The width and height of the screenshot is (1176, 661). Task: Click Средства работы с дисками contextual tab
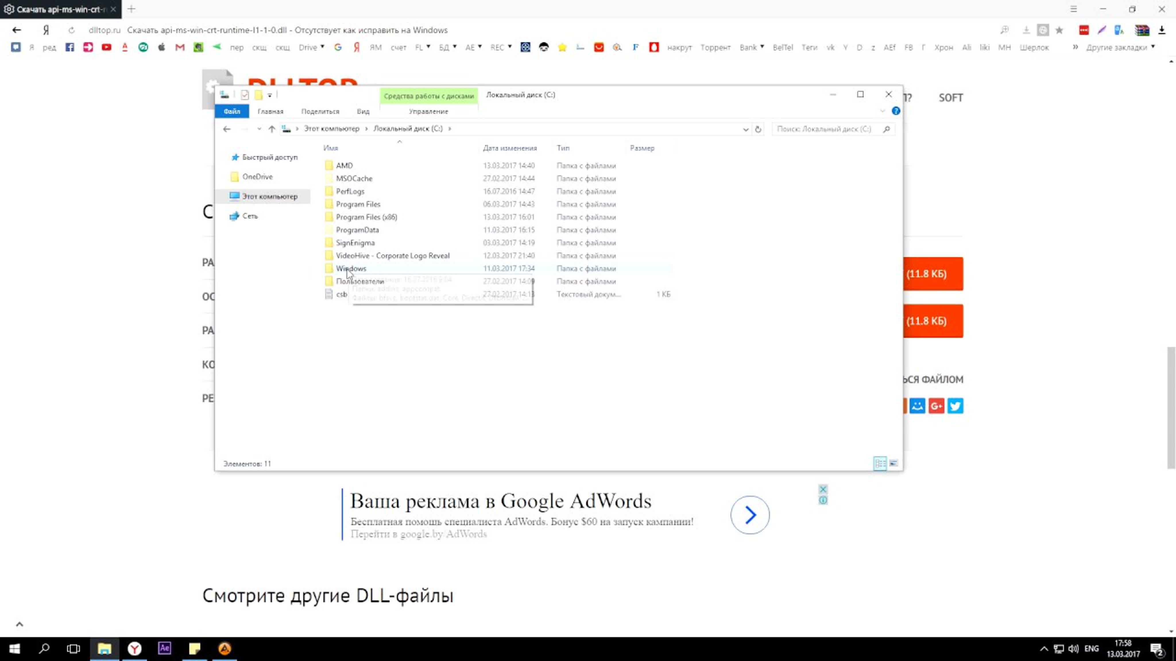(x=429, y=96)
